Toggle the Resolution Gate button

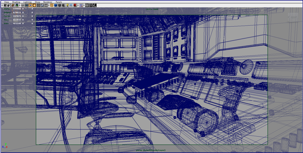click(30, 6)
